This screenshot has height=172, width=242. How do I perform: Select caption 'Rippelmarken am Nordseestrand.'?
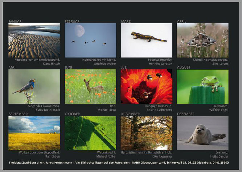point(37,60)
